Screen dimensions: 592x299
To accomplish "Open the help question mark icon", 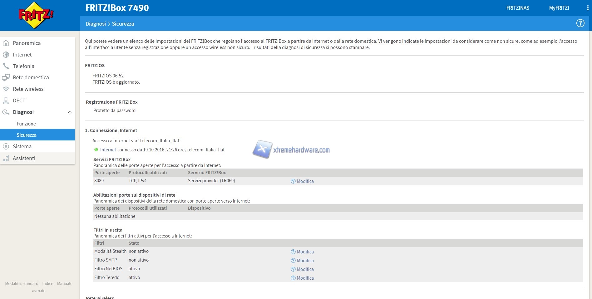I will (580, 23).
